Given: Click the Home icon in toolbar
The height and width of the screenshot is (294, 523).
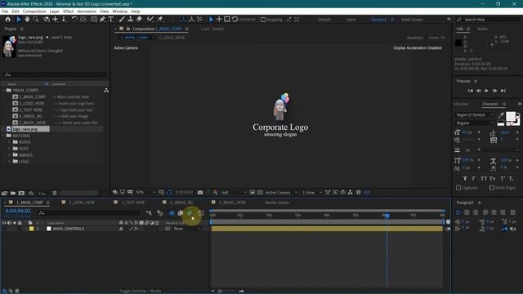Looking at the screenshot, I should pyautogui.click(x=8, y=20).
